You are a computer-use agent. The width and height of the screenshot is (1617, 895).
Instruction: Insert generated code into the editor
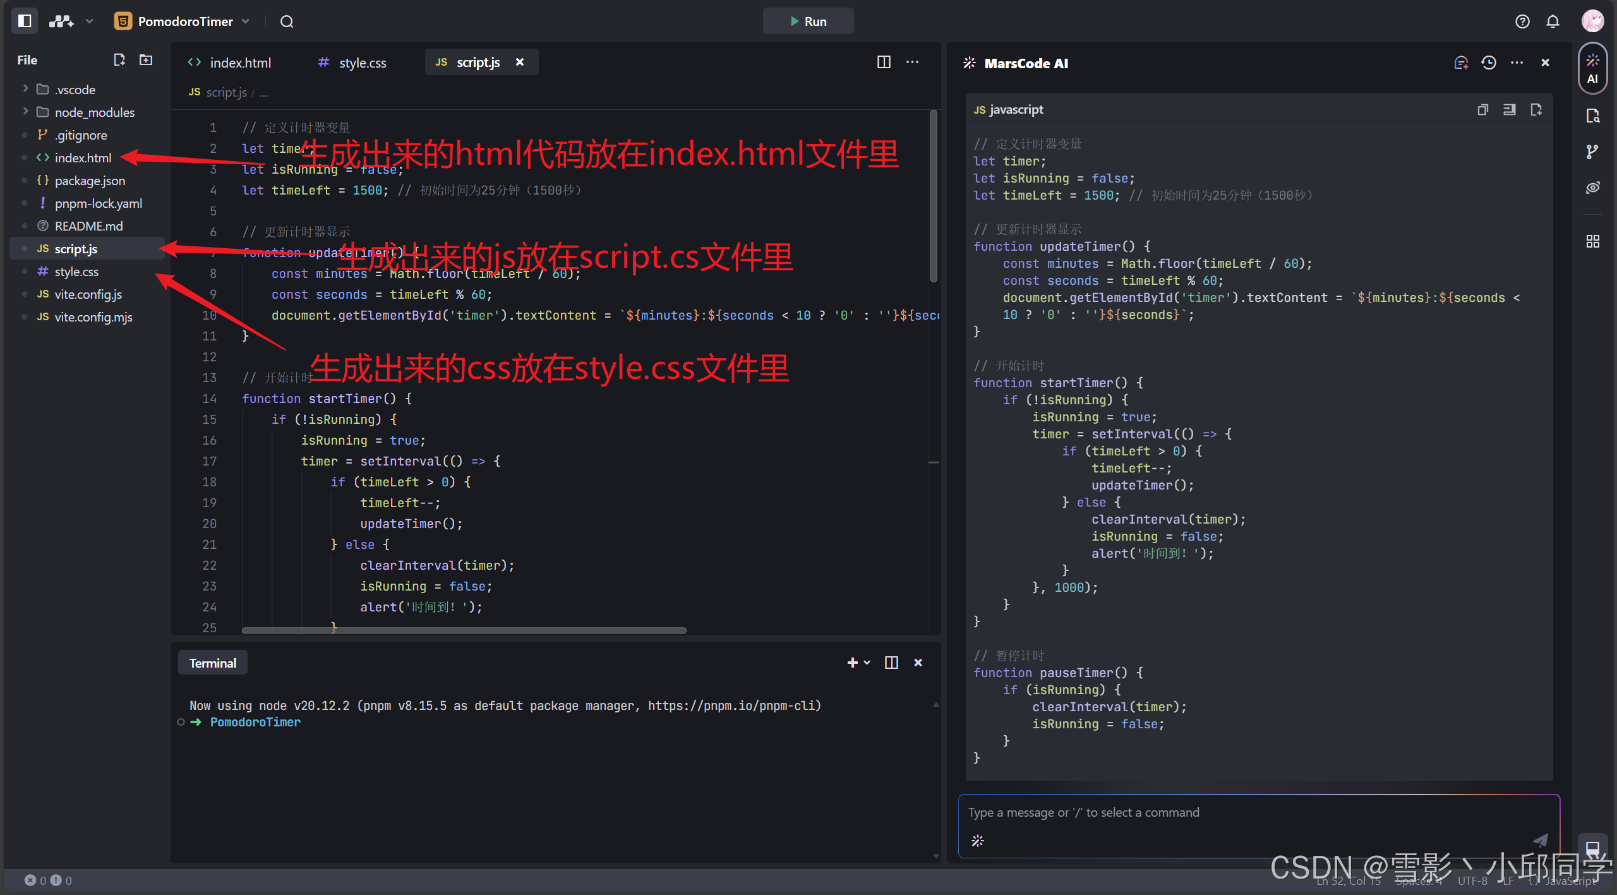pos(1509,110)
